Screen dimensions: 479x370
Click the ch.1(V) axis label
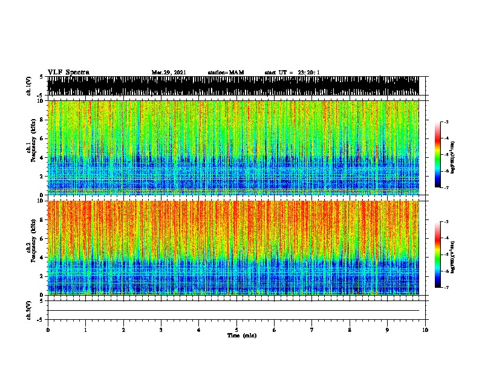coord(29,86)
